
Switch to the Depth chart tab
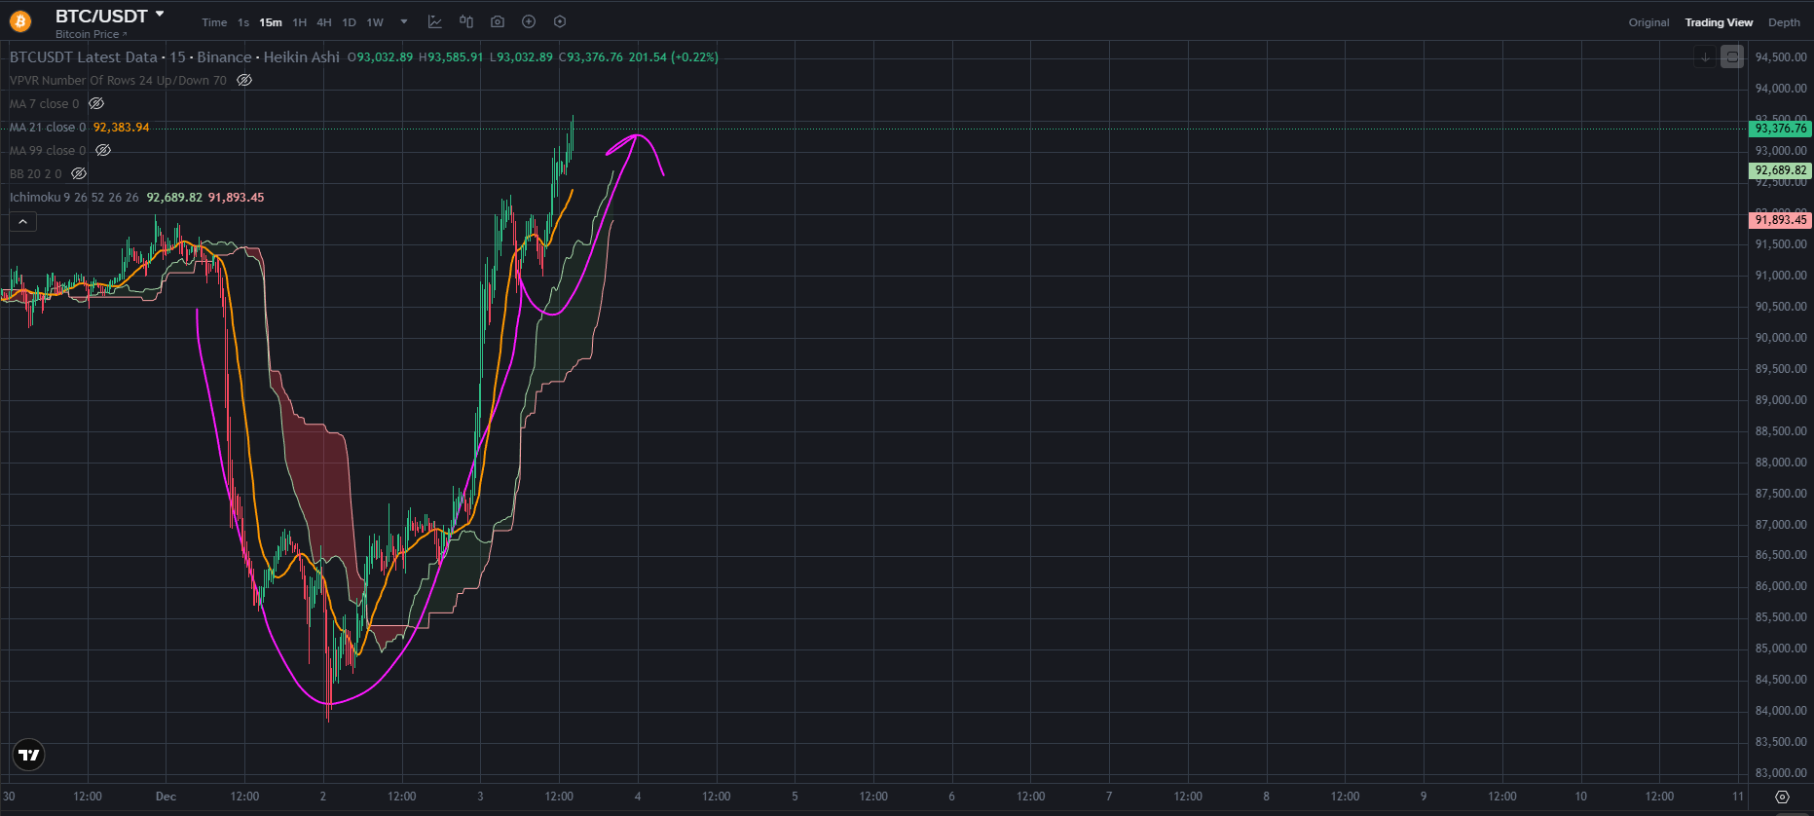(x=1784, y=22)
